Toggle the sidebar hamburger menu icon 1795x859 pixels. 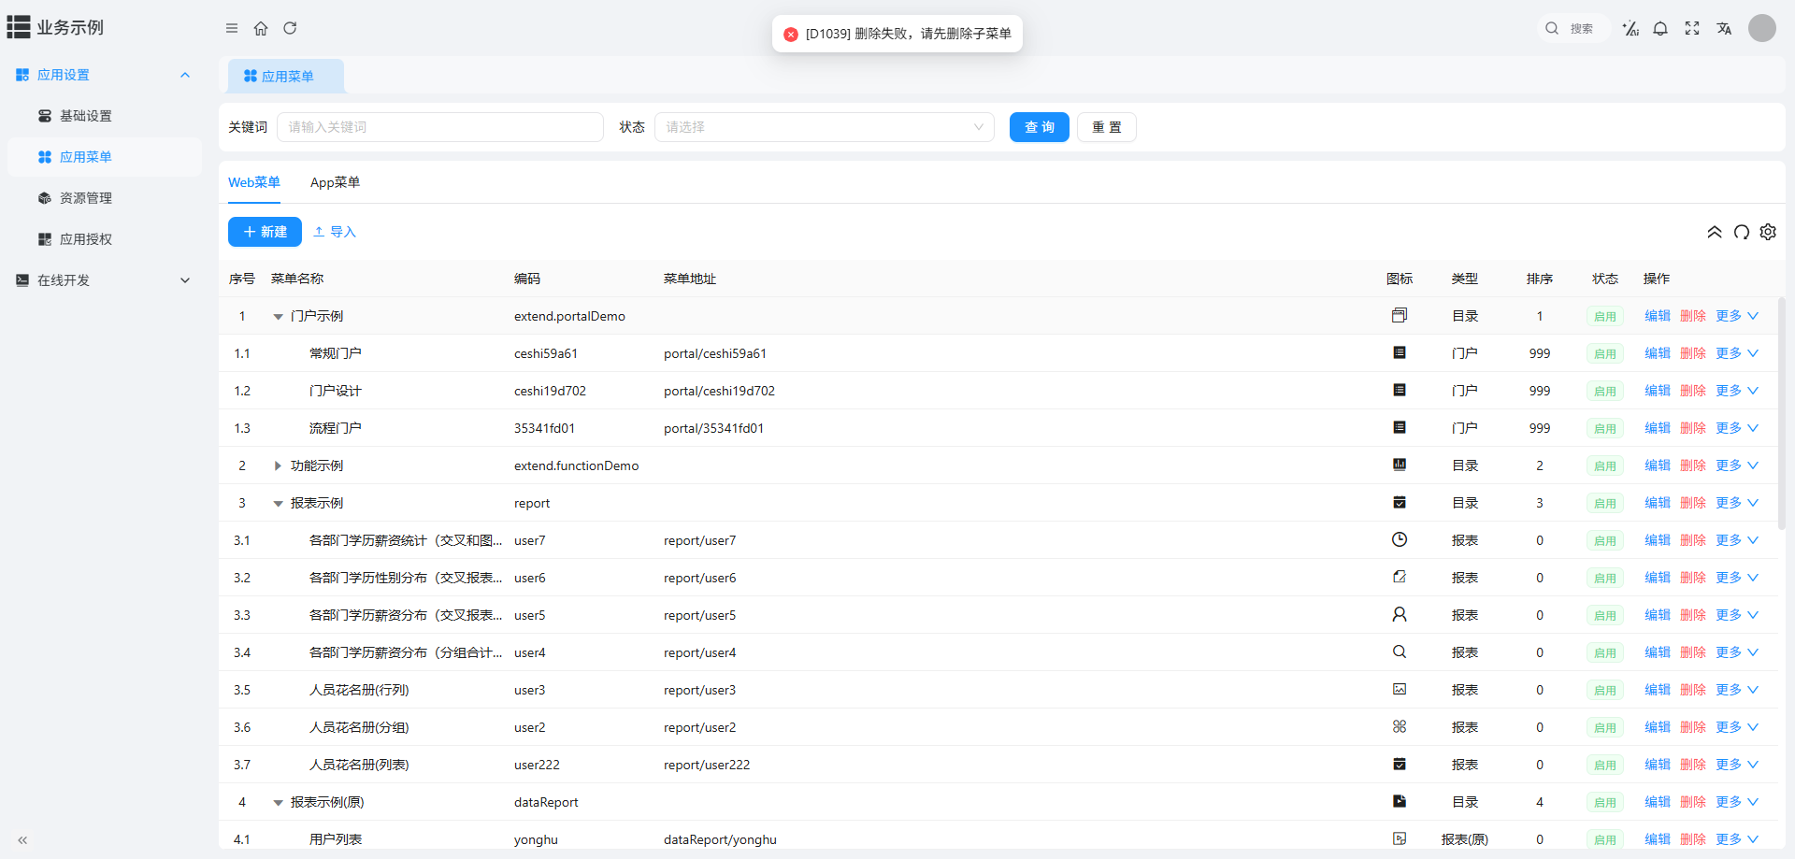pyautogui.click(x=232, y=28)
